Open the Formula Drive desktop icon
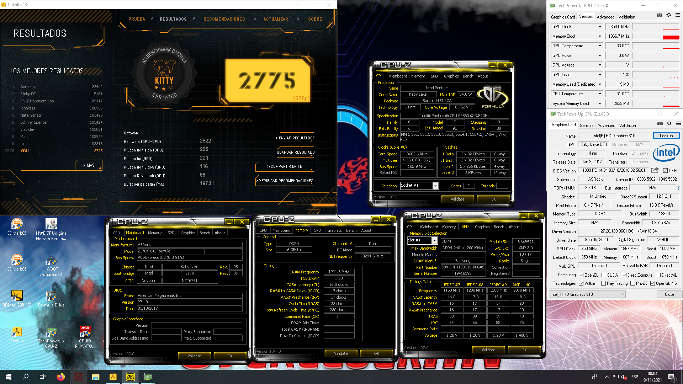 tap(51, 299)
